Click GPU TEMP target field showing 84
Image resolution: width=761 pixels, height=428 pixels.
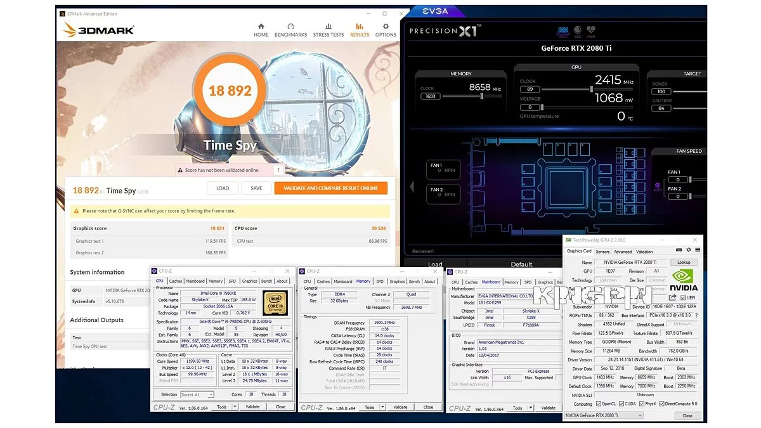click(661, 108)
